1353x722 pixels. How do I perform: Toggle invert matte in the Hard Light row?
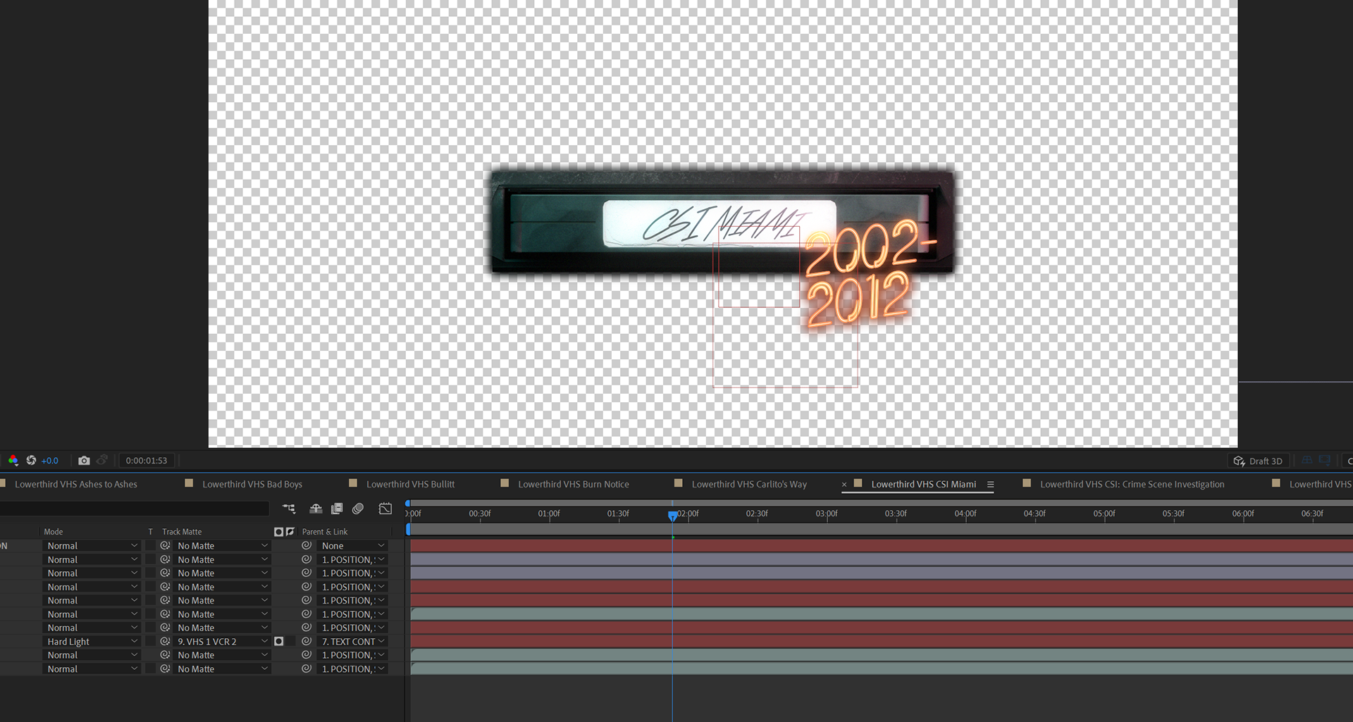tap(290, 642)
